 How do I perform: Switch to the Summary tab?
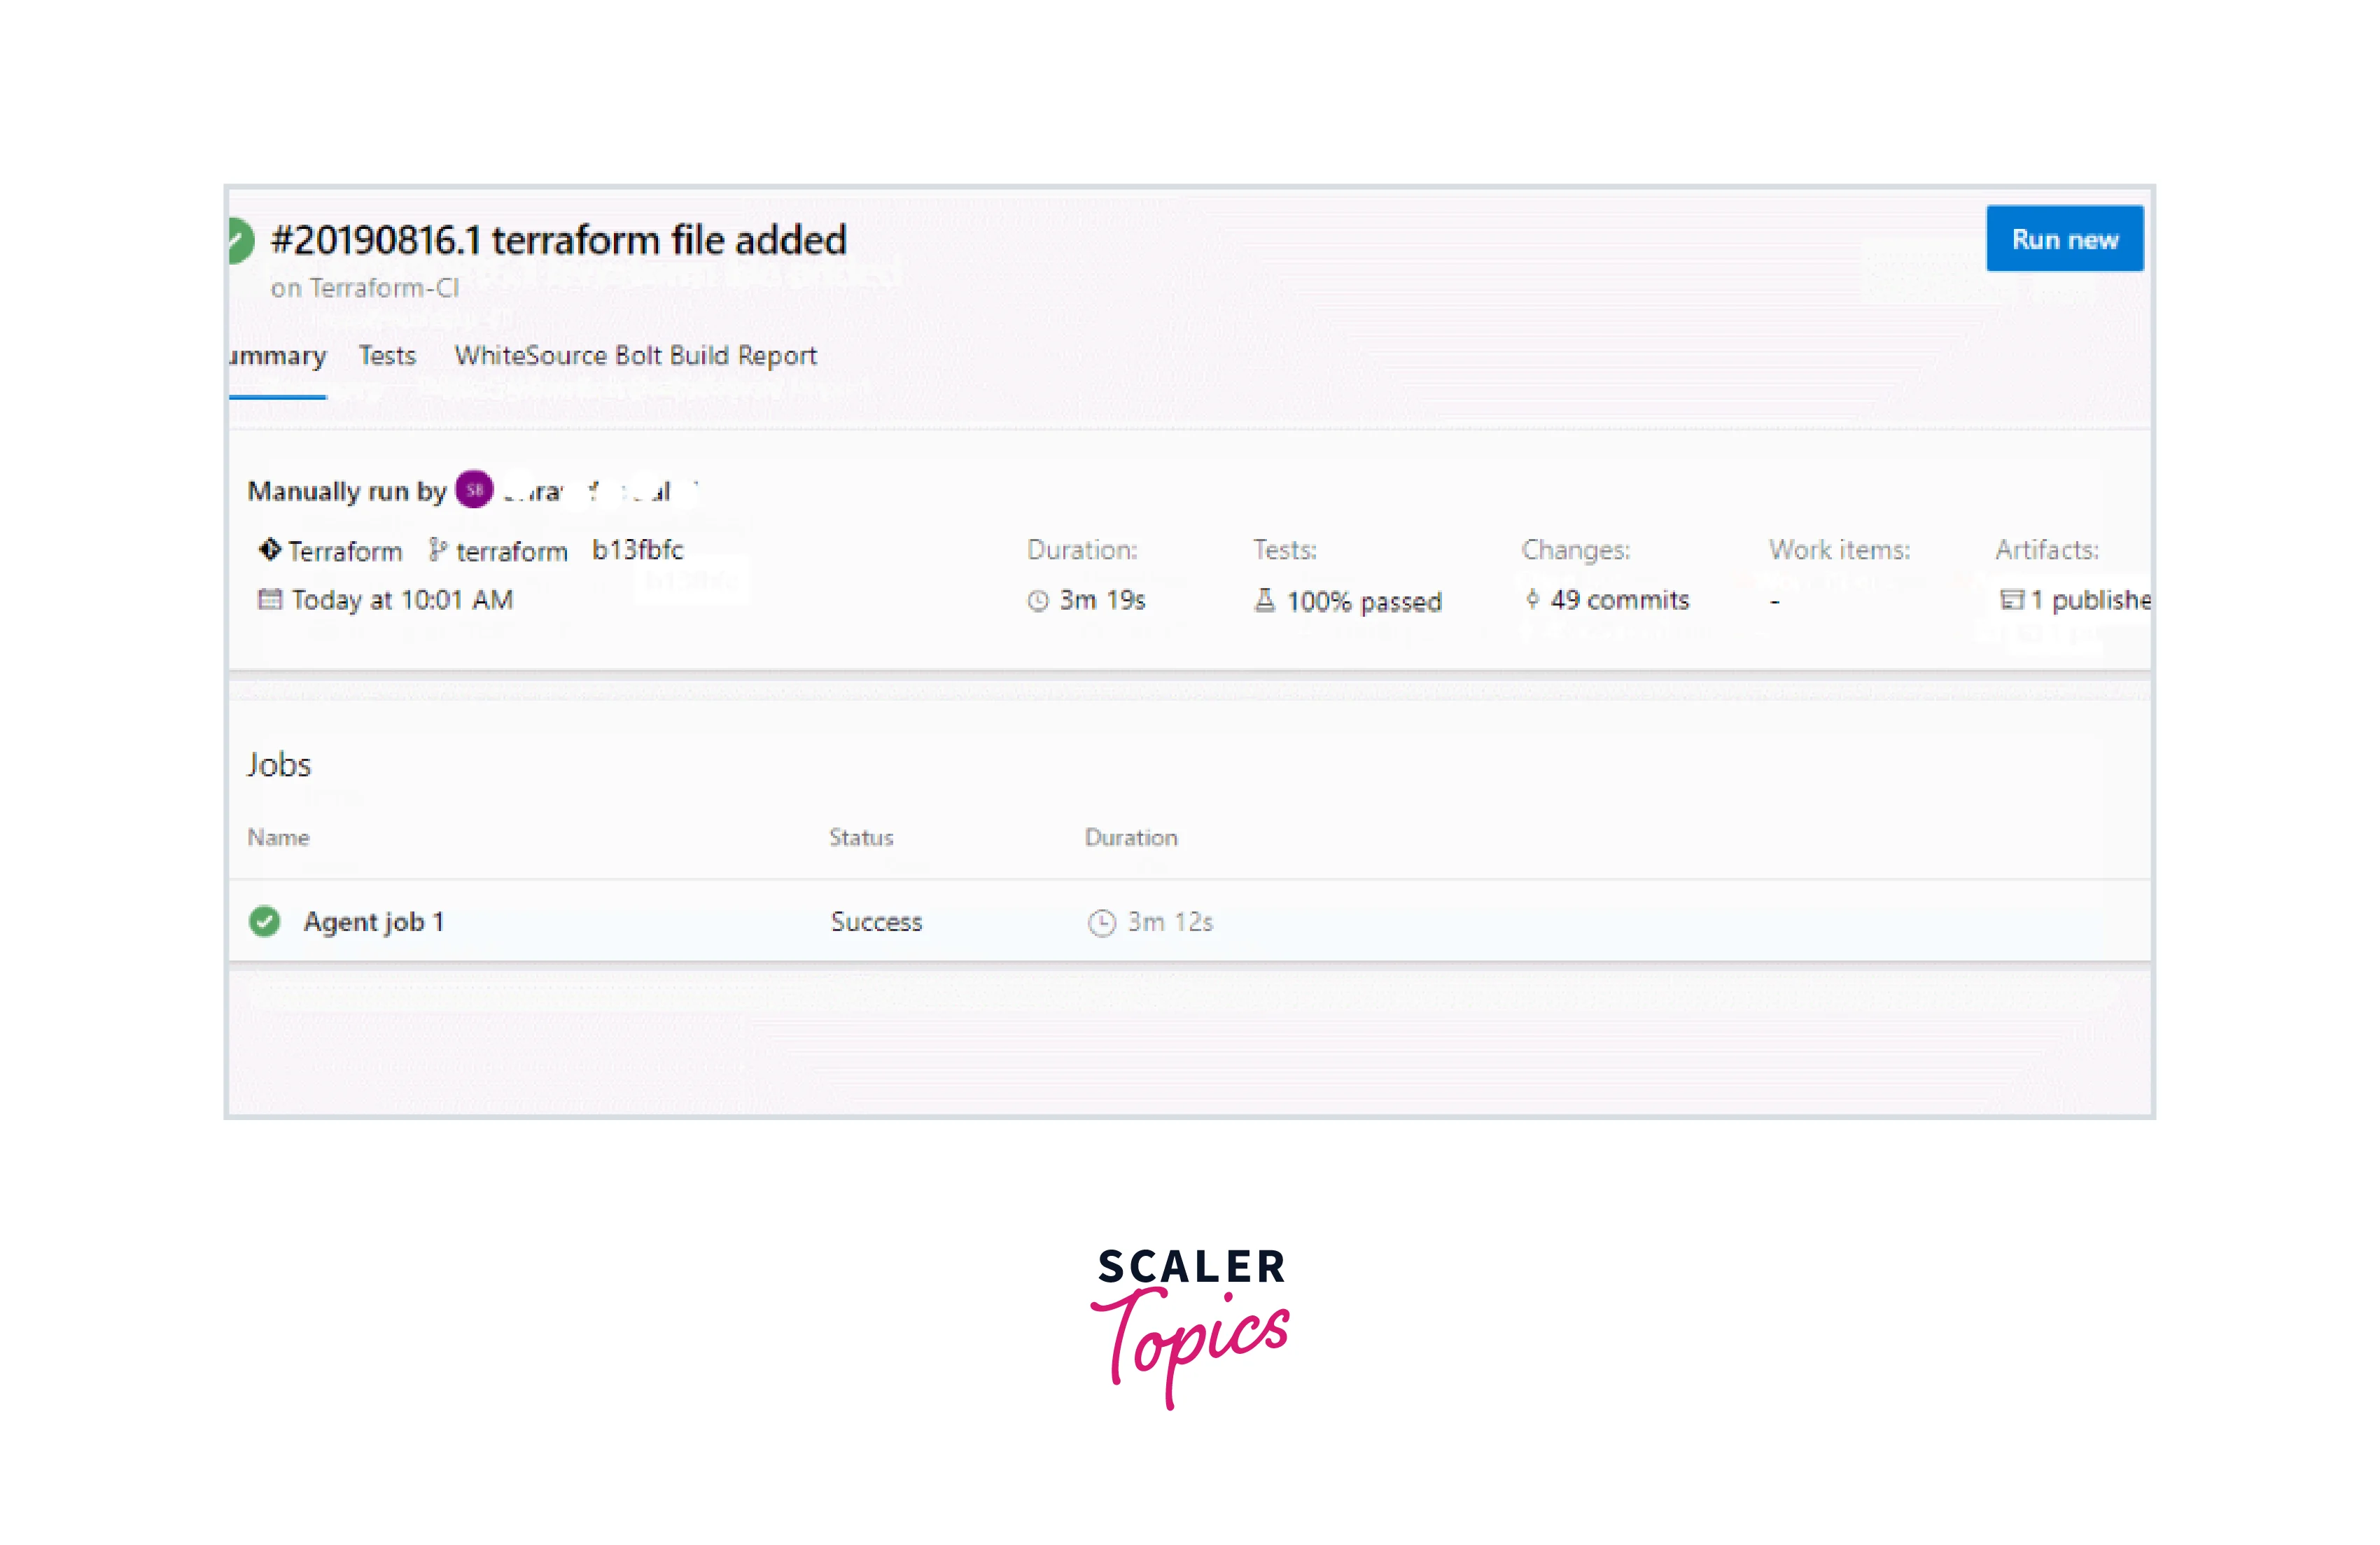click(x=279, y=356)
